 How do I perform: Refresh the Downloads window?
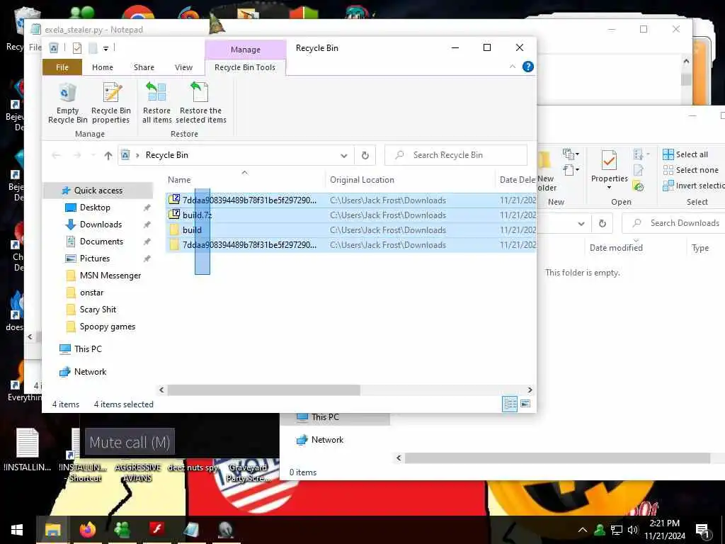603,223
